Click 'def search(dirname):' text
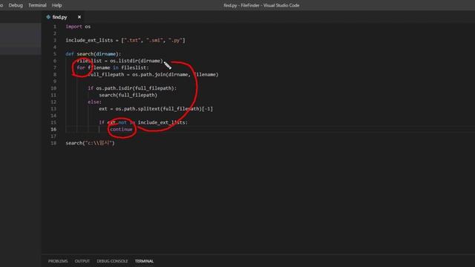This screenshot has width=475, height=267. (x=94, y=54)
